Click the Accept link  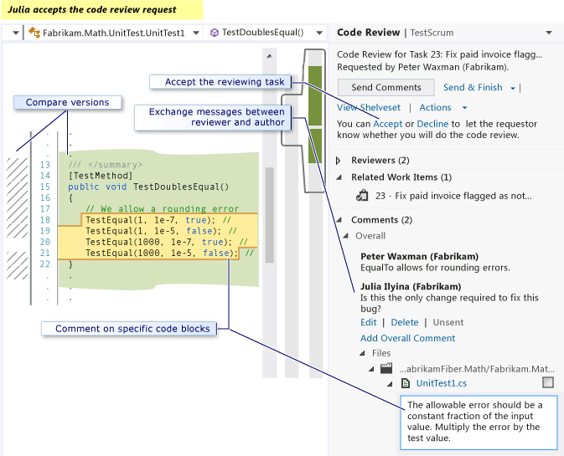click(x=388, y=124)
